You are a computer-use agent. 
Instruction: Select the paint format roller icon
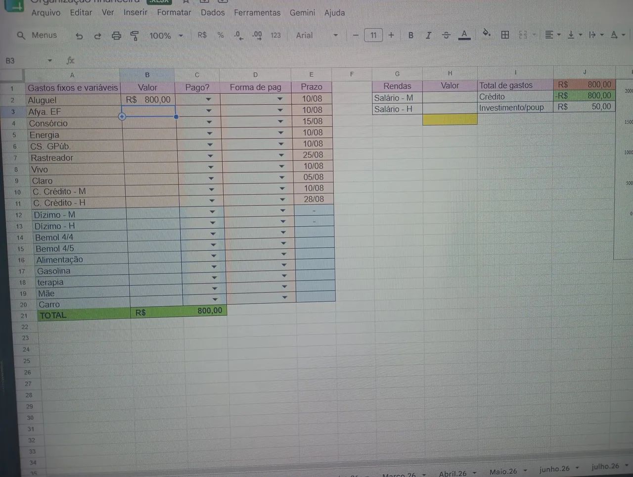coord(135,36)
